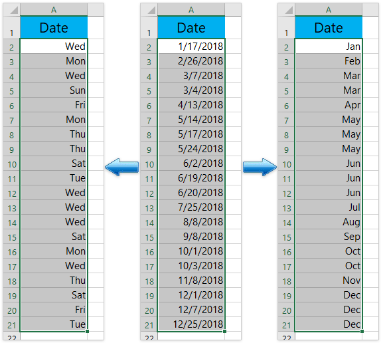This screenshot has height=345, width=383.
Task: Select row 21 header in left sheet
Action: tap(11, 324)
